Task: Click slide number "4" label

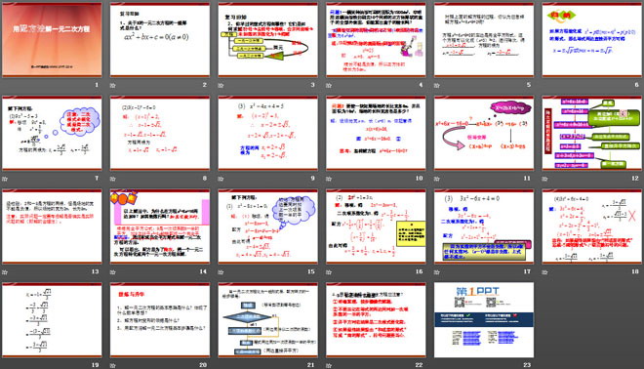Action: coord(421,85)
